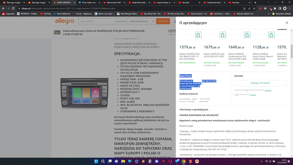Open RADIO ANDROID DVD FIAT BRAVO offer title
This screenshot has width=293, height=165.
click(x=189, y=56)
